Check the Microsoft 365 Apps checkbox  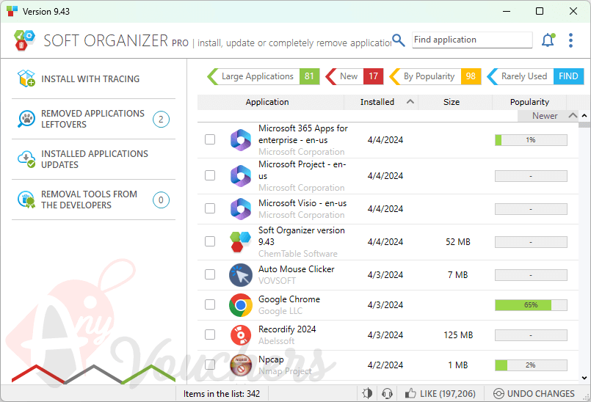[210, 139]
